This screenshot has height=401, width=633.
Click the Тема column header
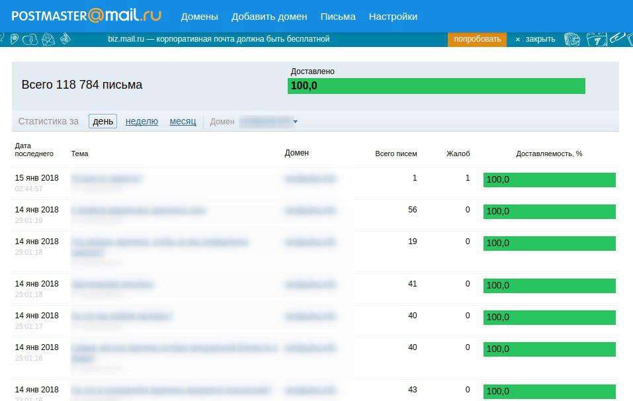79,154
